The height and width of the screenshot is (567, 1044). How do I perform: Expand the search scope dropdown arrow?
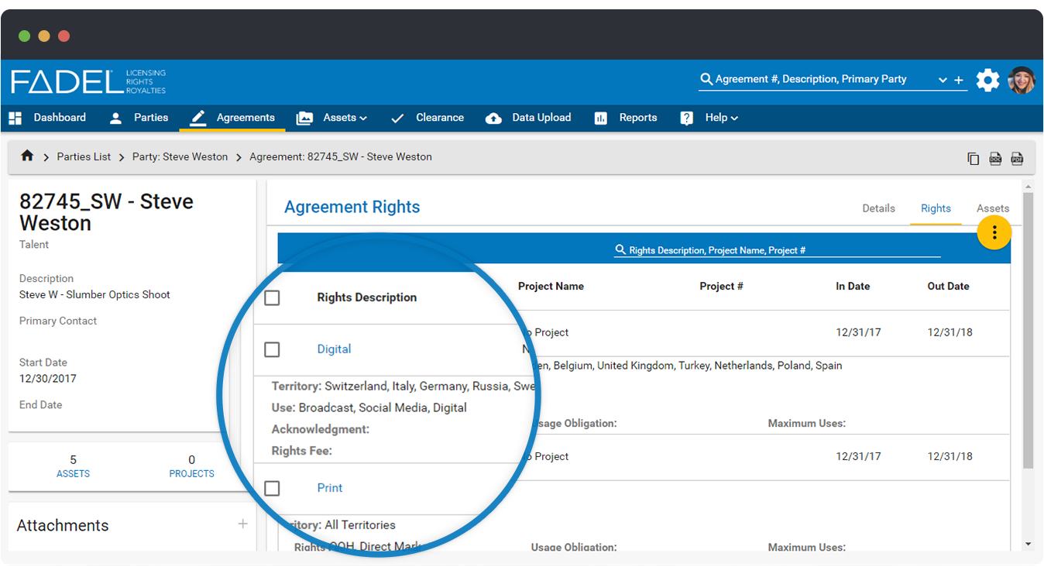(943, 79)
